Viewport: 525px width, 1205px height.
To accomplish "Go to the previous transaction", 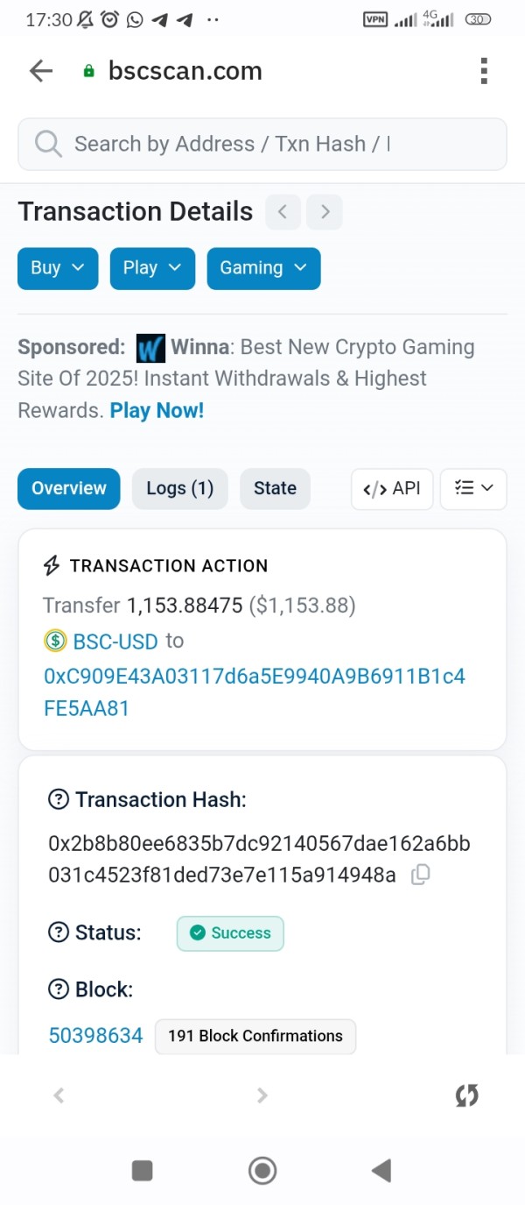I will [283, 212].
